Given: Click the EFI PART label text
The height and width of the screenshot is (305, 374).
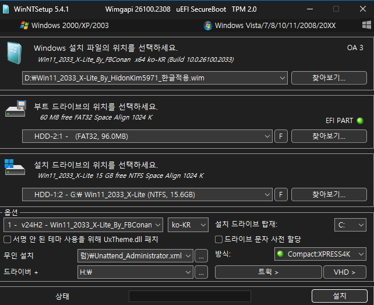Looking at the screenshot, I should coord(339,121).
